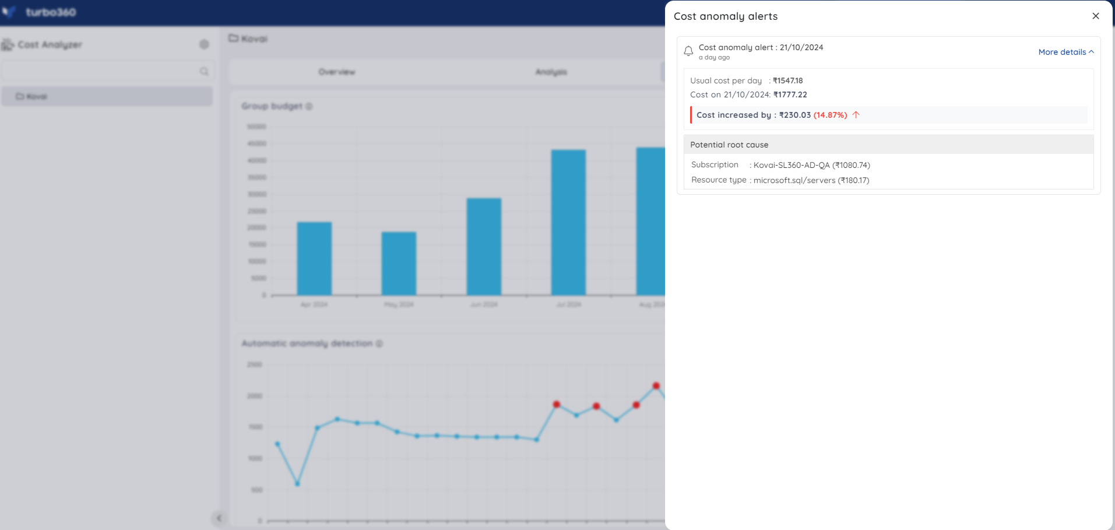
Task: Click the Apr 2024 budget bar
Action: [x=314, y=258]
